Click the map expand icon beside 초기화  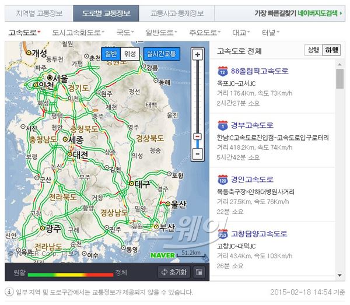pos(199,272)
